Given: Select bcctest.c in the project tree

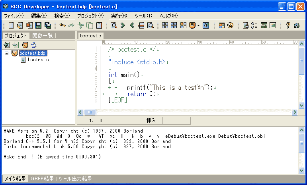Looking at the screenshot, I should (x=38, y=60).
